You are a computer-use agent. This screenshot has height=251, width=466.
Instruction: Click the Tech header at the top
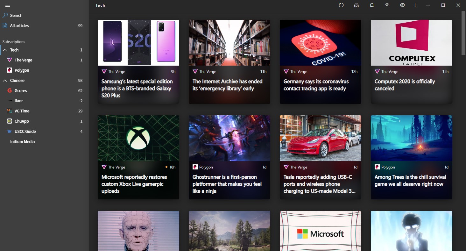100,5
